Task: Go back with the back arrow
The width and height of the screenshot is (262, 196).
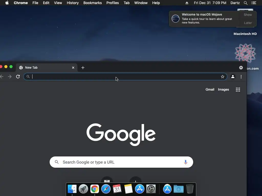Action: pyautogui.click(x=2, y=77)
